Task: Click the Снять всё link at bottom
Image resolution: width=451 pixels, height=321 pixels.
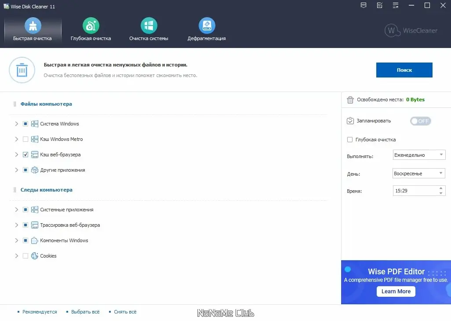Action: [x=125, y=312]
